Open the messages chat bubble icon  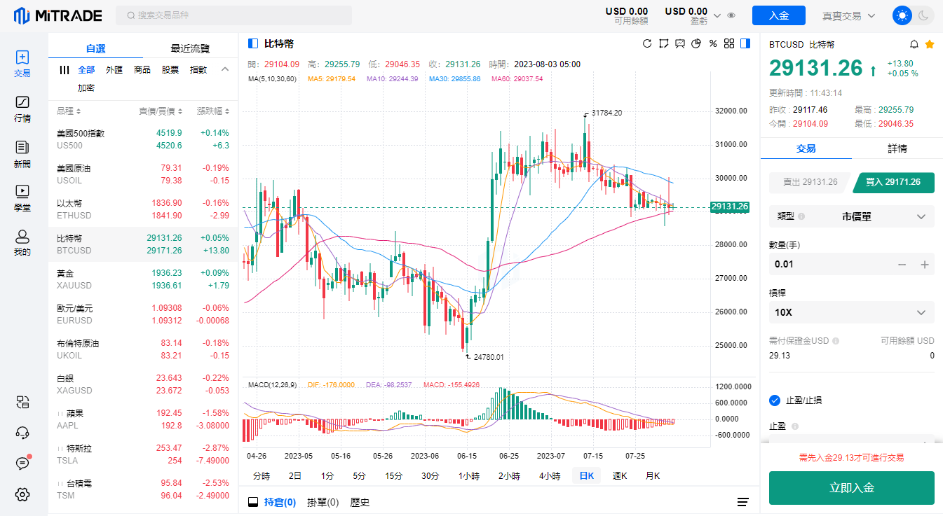click(x=22, y=463)
